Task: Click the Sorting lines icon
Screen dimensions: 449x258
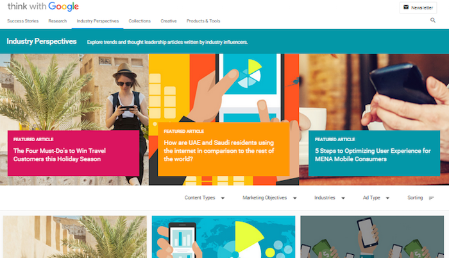Action: pos(431,198)
